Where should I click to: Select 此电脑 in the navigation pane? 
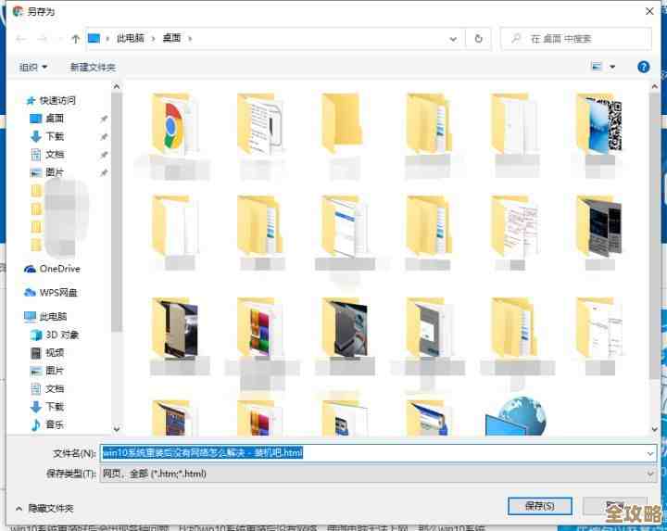tap(53, 317)
